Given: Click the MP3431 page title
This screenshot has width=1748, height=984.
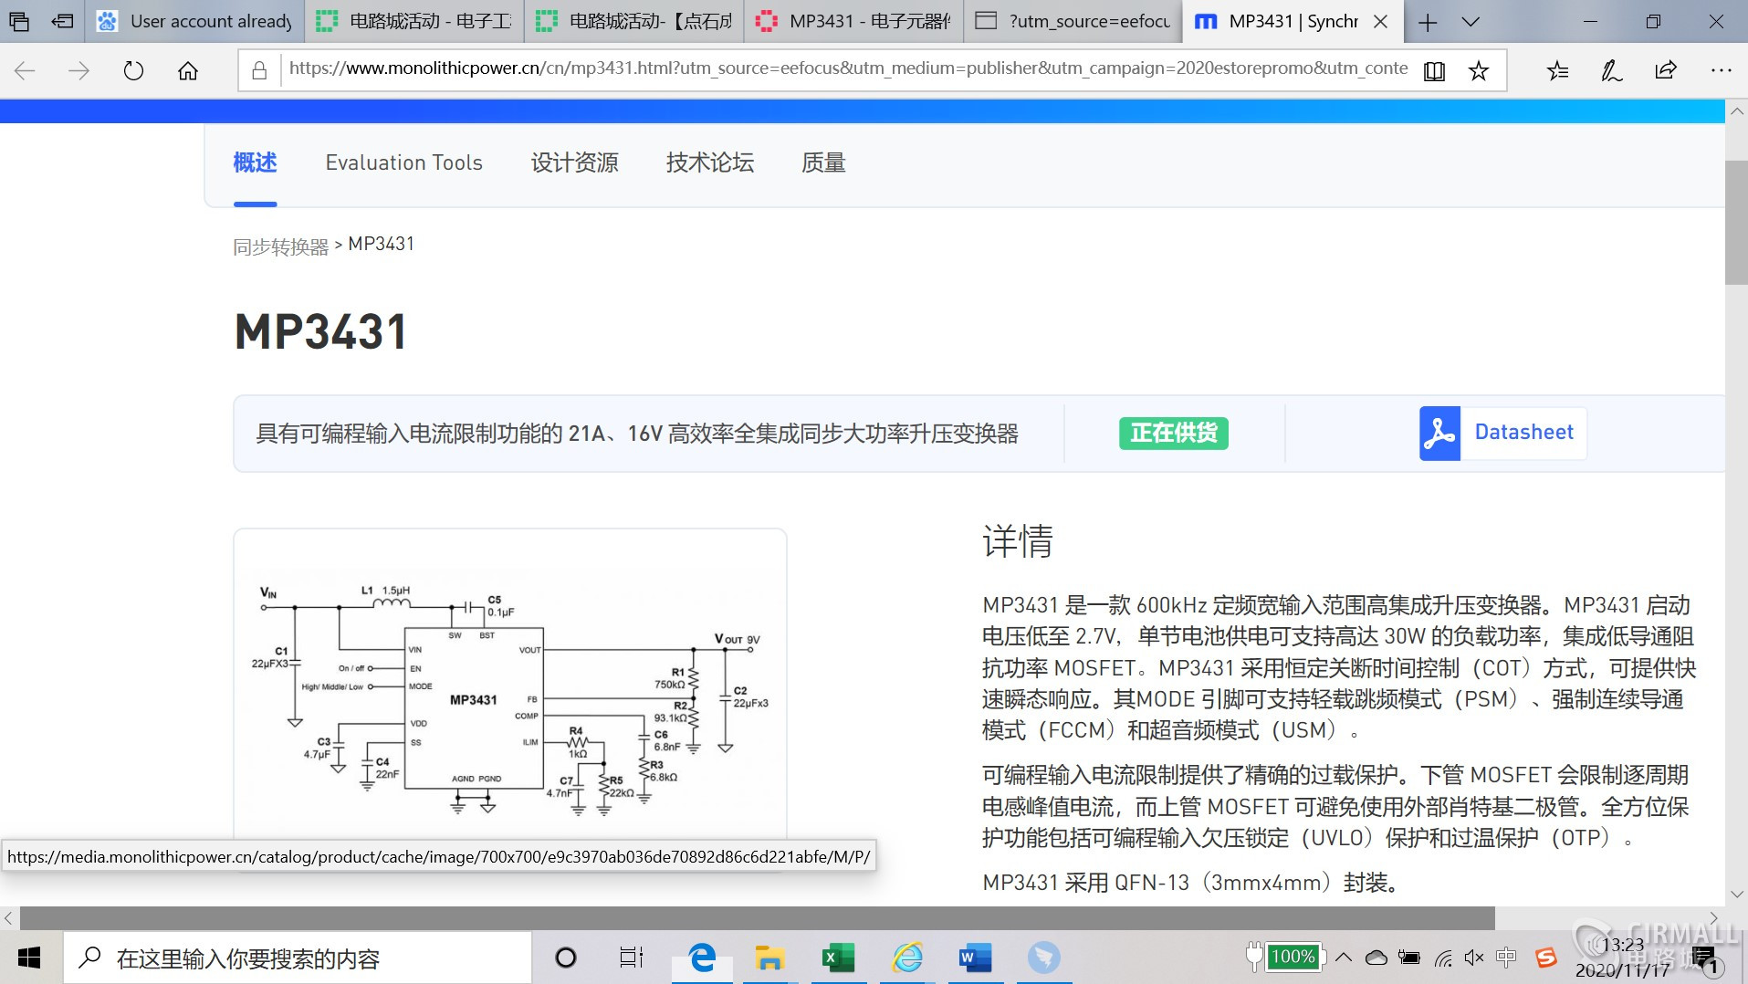Looking at the screenshot, I should [320, 331].
